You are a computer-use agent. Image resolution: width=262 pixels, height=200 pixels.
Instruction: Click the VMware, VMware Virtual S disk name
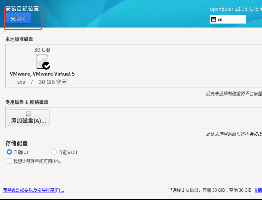point(42,74)
